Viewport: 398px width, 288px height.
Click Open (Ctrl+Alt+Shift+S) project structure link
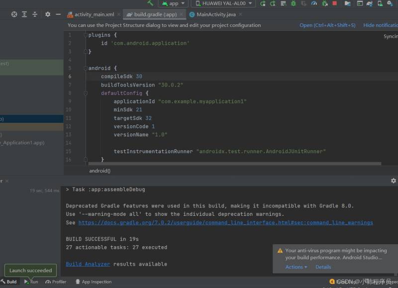click(327, 25)
